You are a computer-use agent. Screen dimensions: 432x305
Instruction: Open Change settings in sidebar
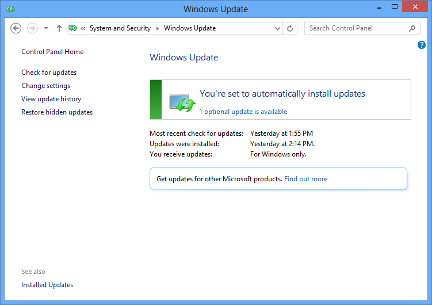tap(46, 86)
